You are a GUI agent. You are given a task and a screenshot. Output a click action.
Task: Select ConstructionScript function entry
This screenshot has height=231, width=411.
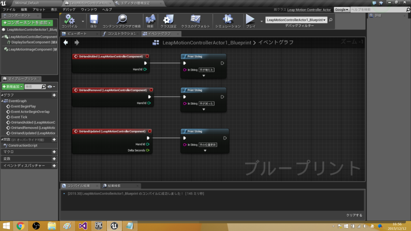(x=23, y=145)
